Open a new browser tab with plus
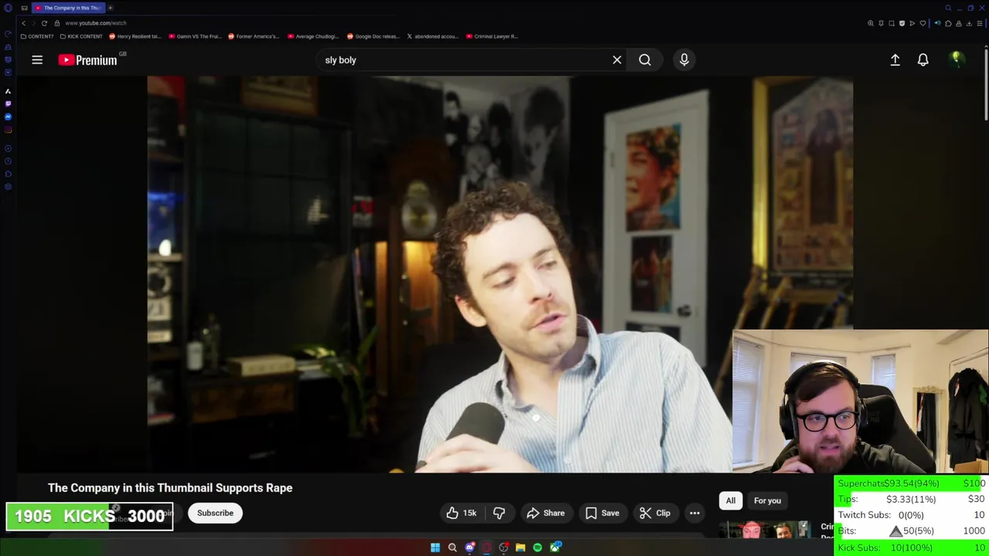 [110, 8]
